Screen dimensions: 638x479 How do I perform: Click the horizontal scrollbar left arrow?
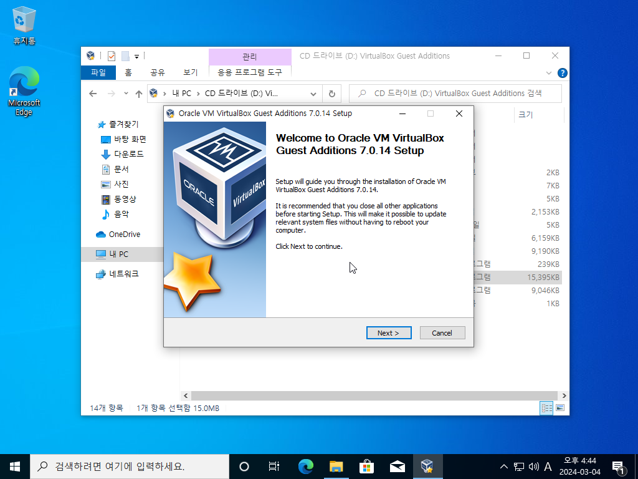tap(186, 395)
